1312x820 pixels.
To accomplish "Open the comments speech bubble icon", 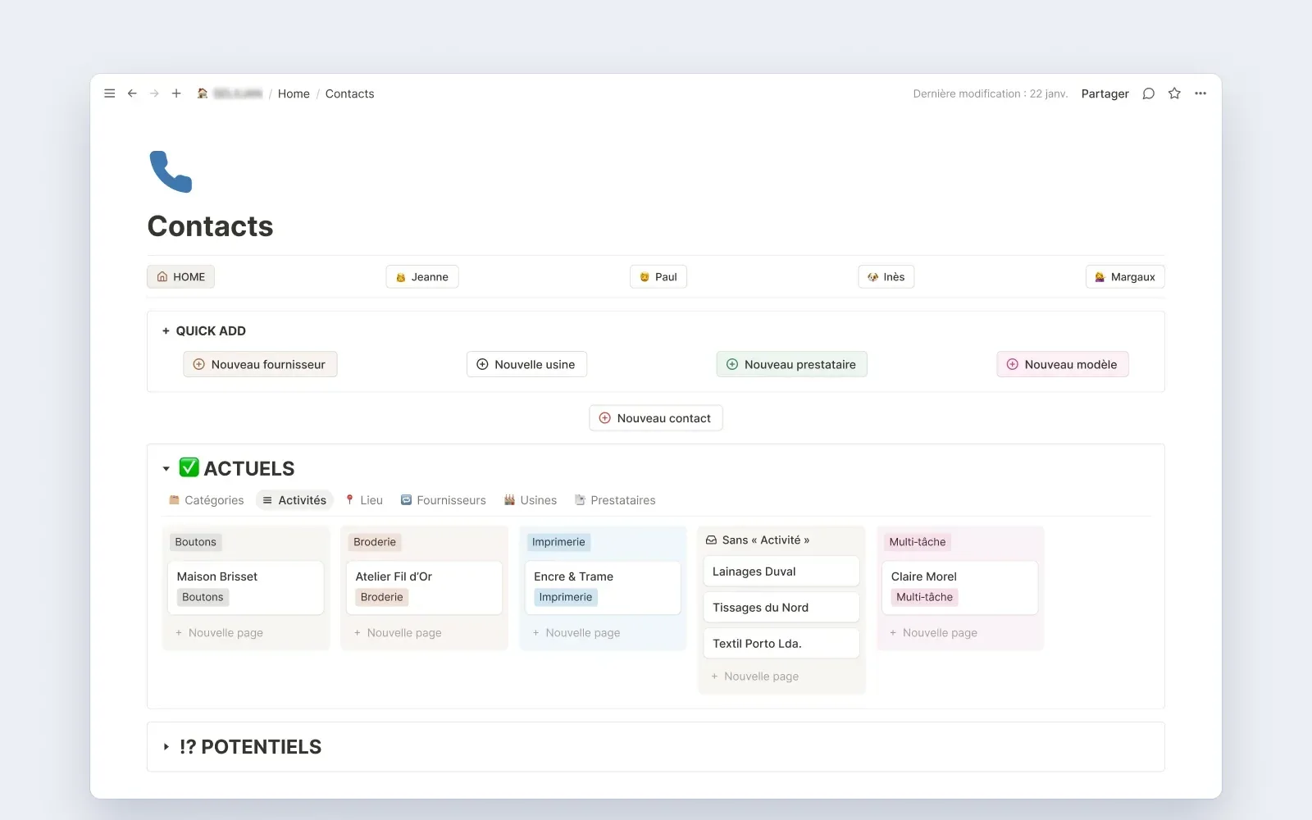I will [1149, 93].
